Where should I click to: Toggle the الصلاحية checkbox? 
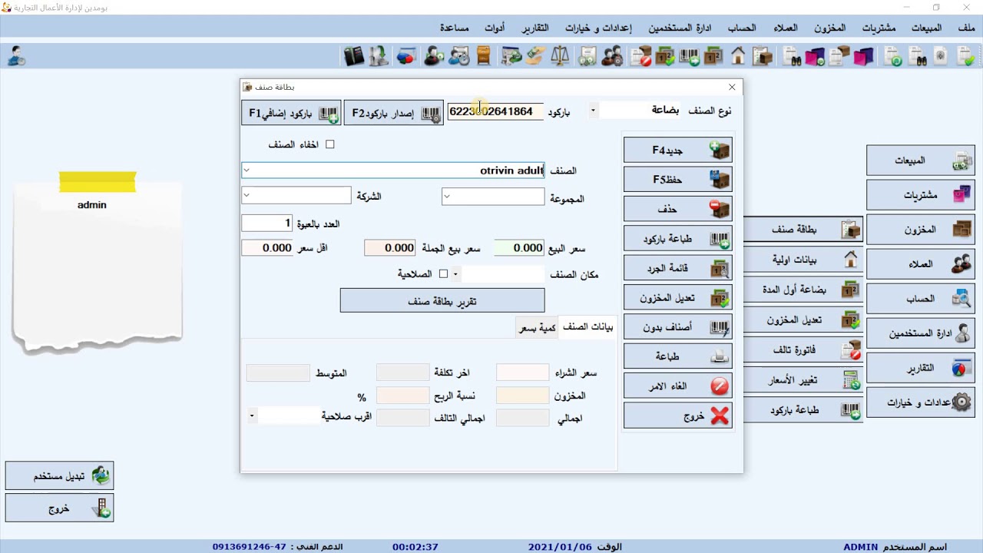(x=443, y=273)
